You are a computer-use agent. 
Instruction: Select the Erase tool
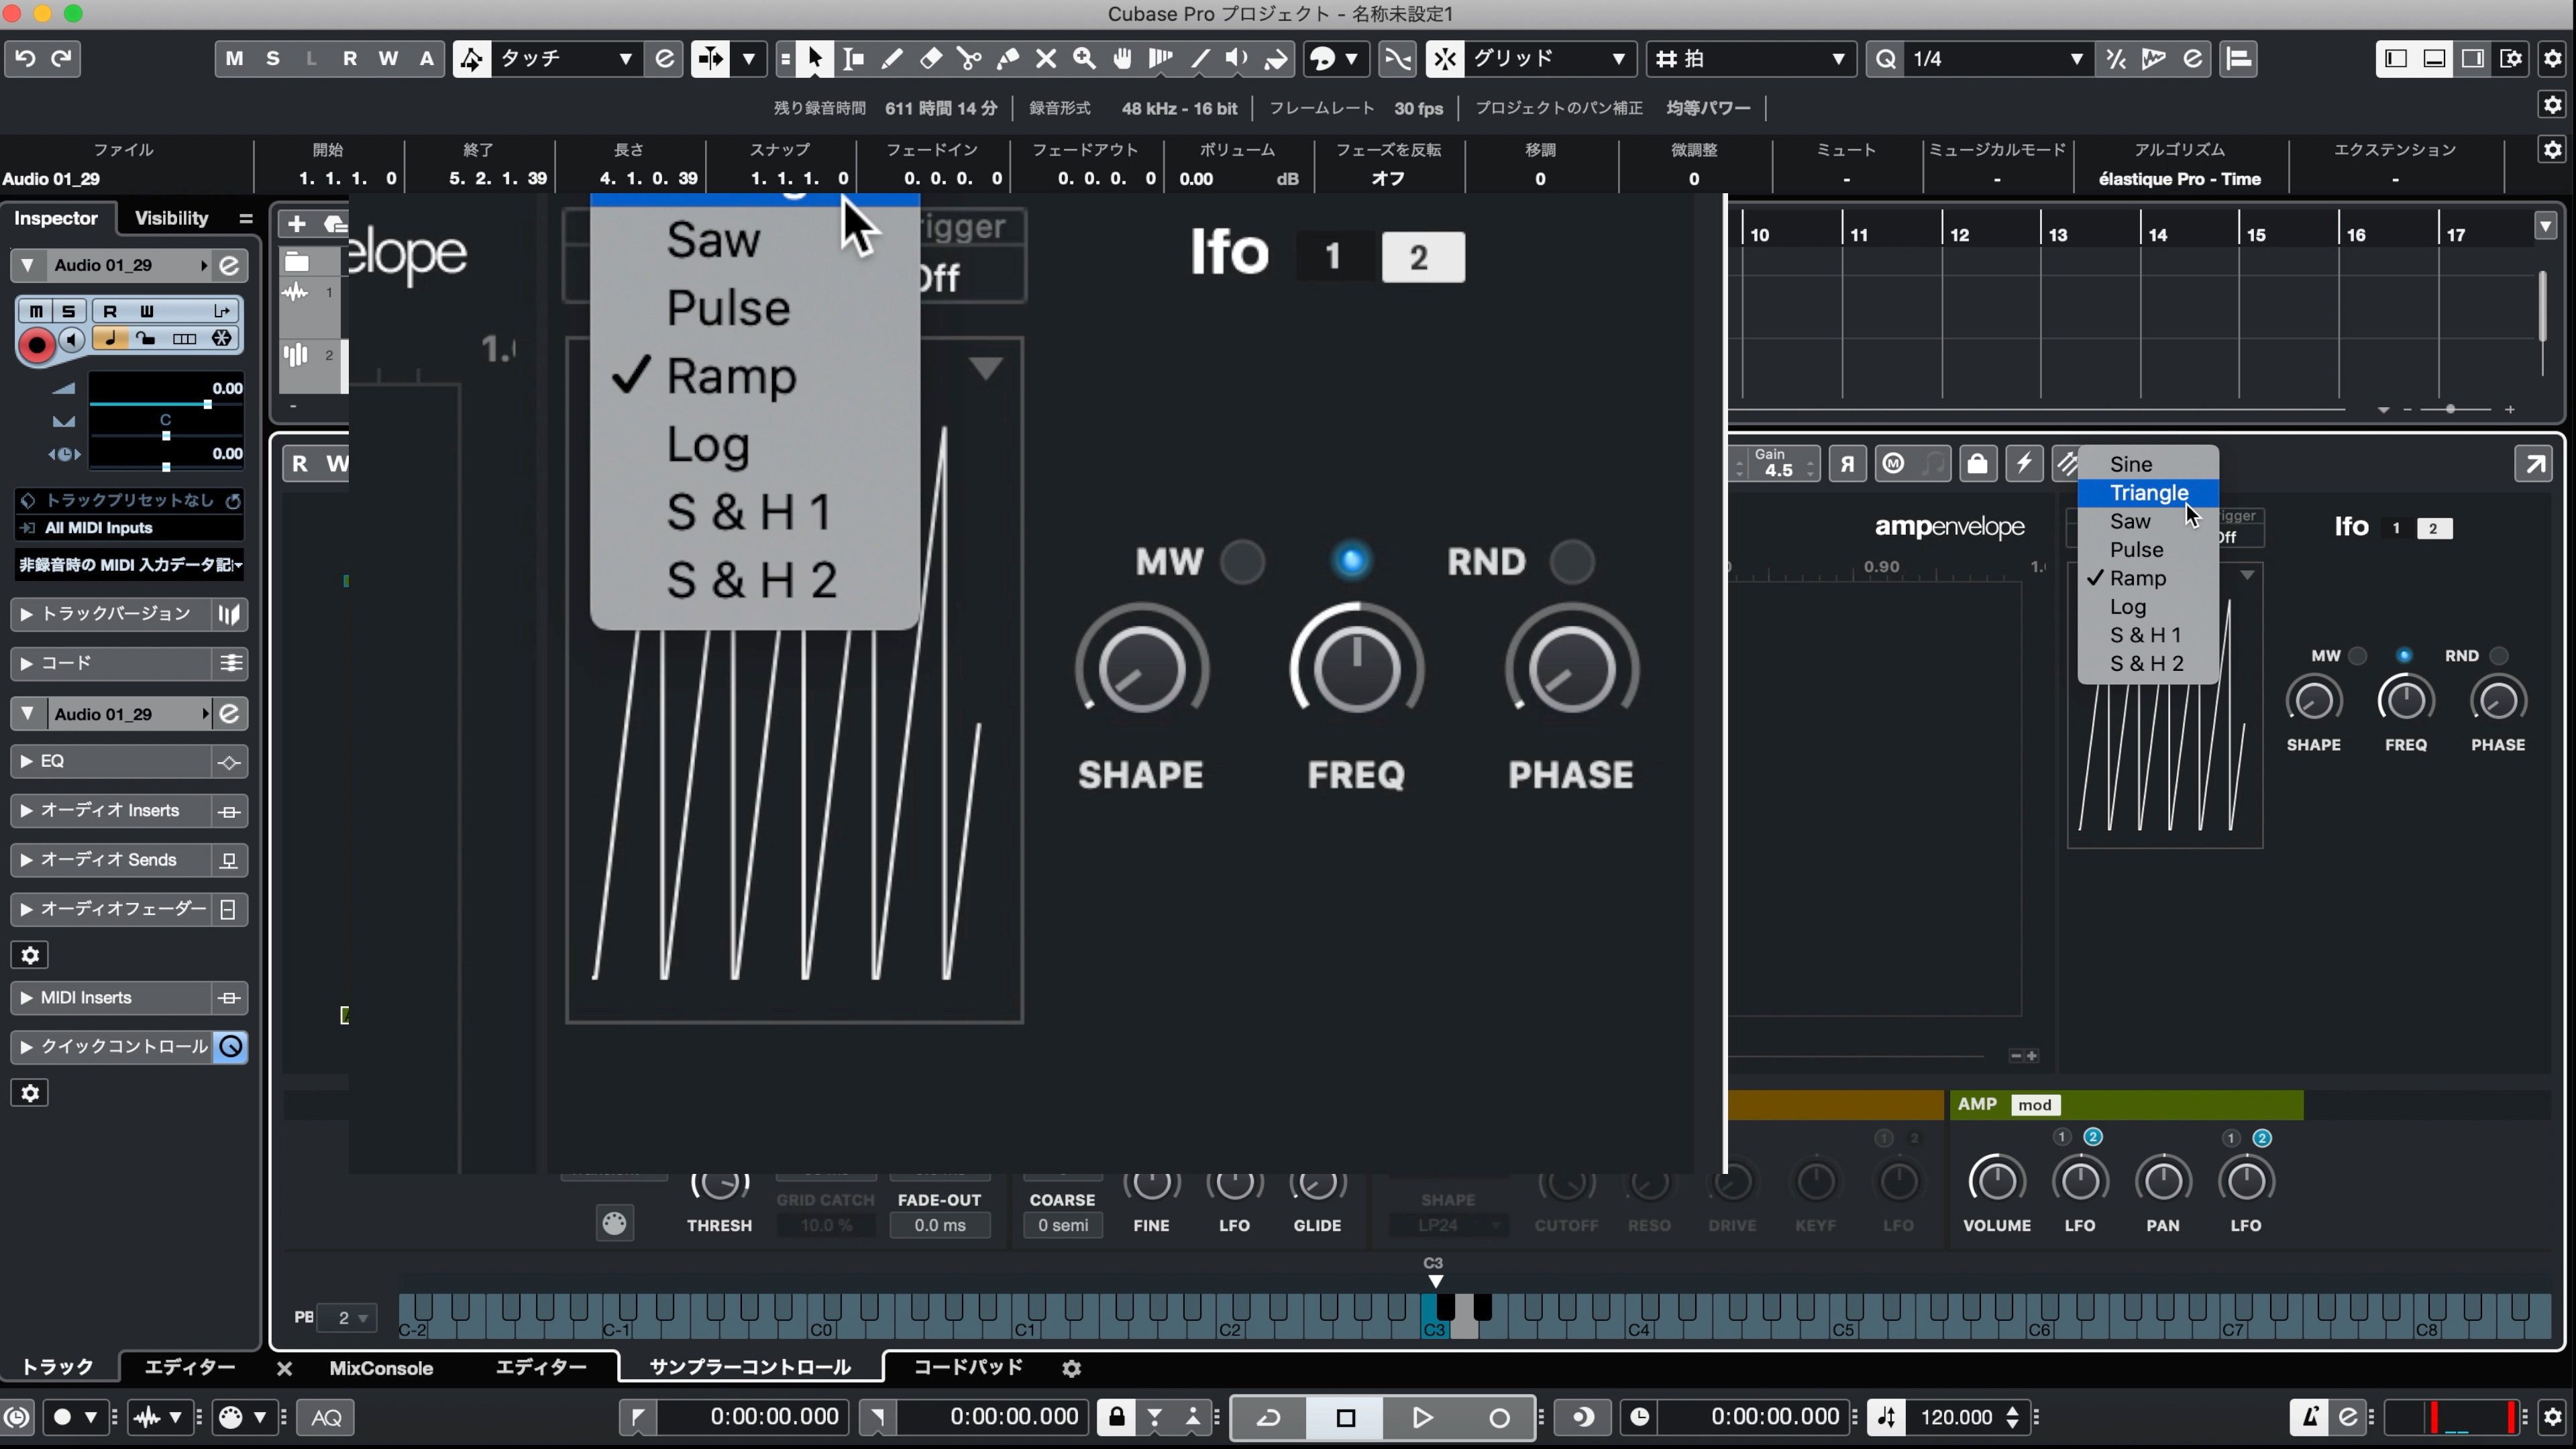point(931,59)
